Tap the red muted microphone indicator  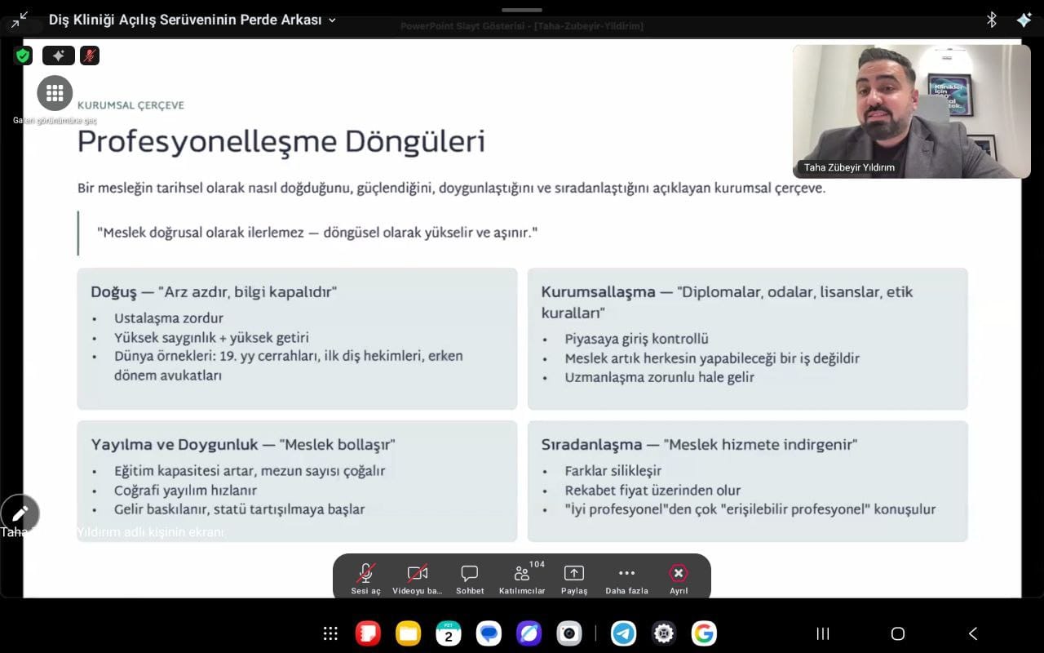pos(90,56)
